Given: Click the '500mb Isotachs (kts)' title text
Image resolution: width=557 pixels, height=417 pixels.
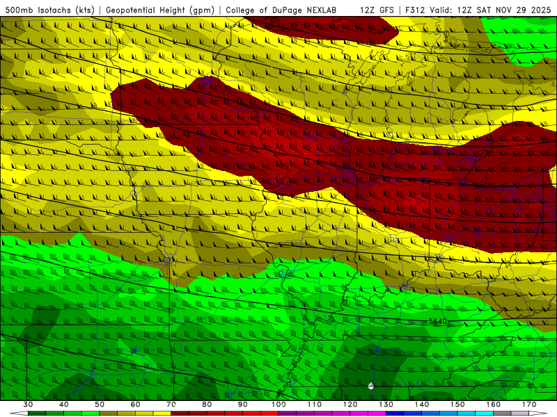Looking at the screenshot, I should point(49,10).
